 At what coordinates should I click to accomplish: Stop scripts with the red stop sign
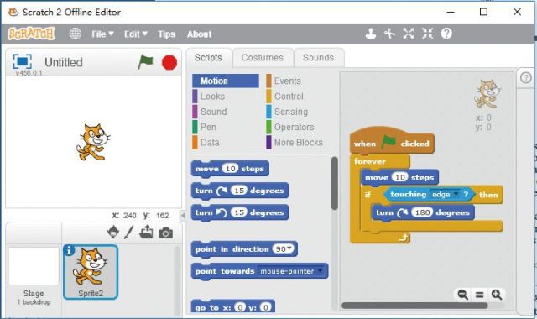(169, 62)
